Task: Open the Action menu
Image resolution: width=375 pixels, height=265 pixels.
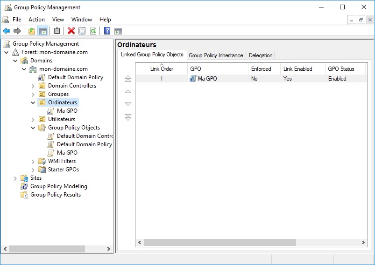Action: coord(36,20)
